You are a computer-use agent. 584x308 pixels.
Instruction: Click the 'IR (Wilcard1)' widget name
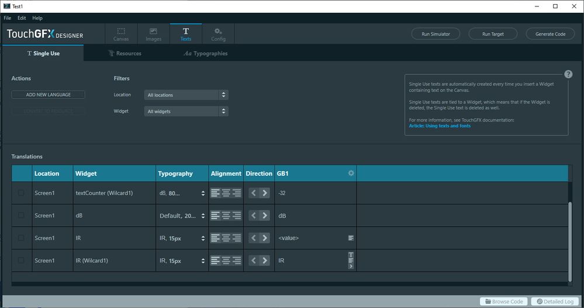(92, 260)
